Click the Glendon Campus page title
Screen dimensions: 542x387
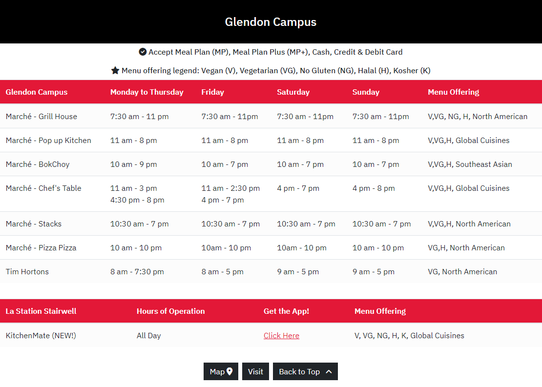point(271,22)
